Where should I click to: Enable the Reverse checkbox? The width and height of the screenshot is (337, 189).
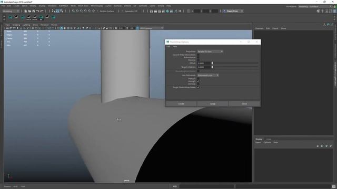pyautogui.click(x=198, y=60)
